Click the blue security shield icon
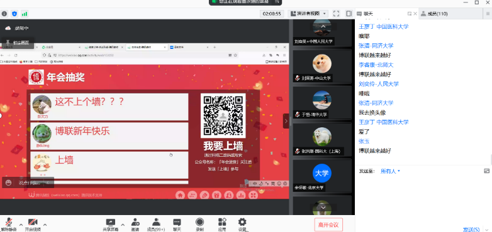Viewport: 492px width, 232px height. pyautogui.click(x=14, y=14)
